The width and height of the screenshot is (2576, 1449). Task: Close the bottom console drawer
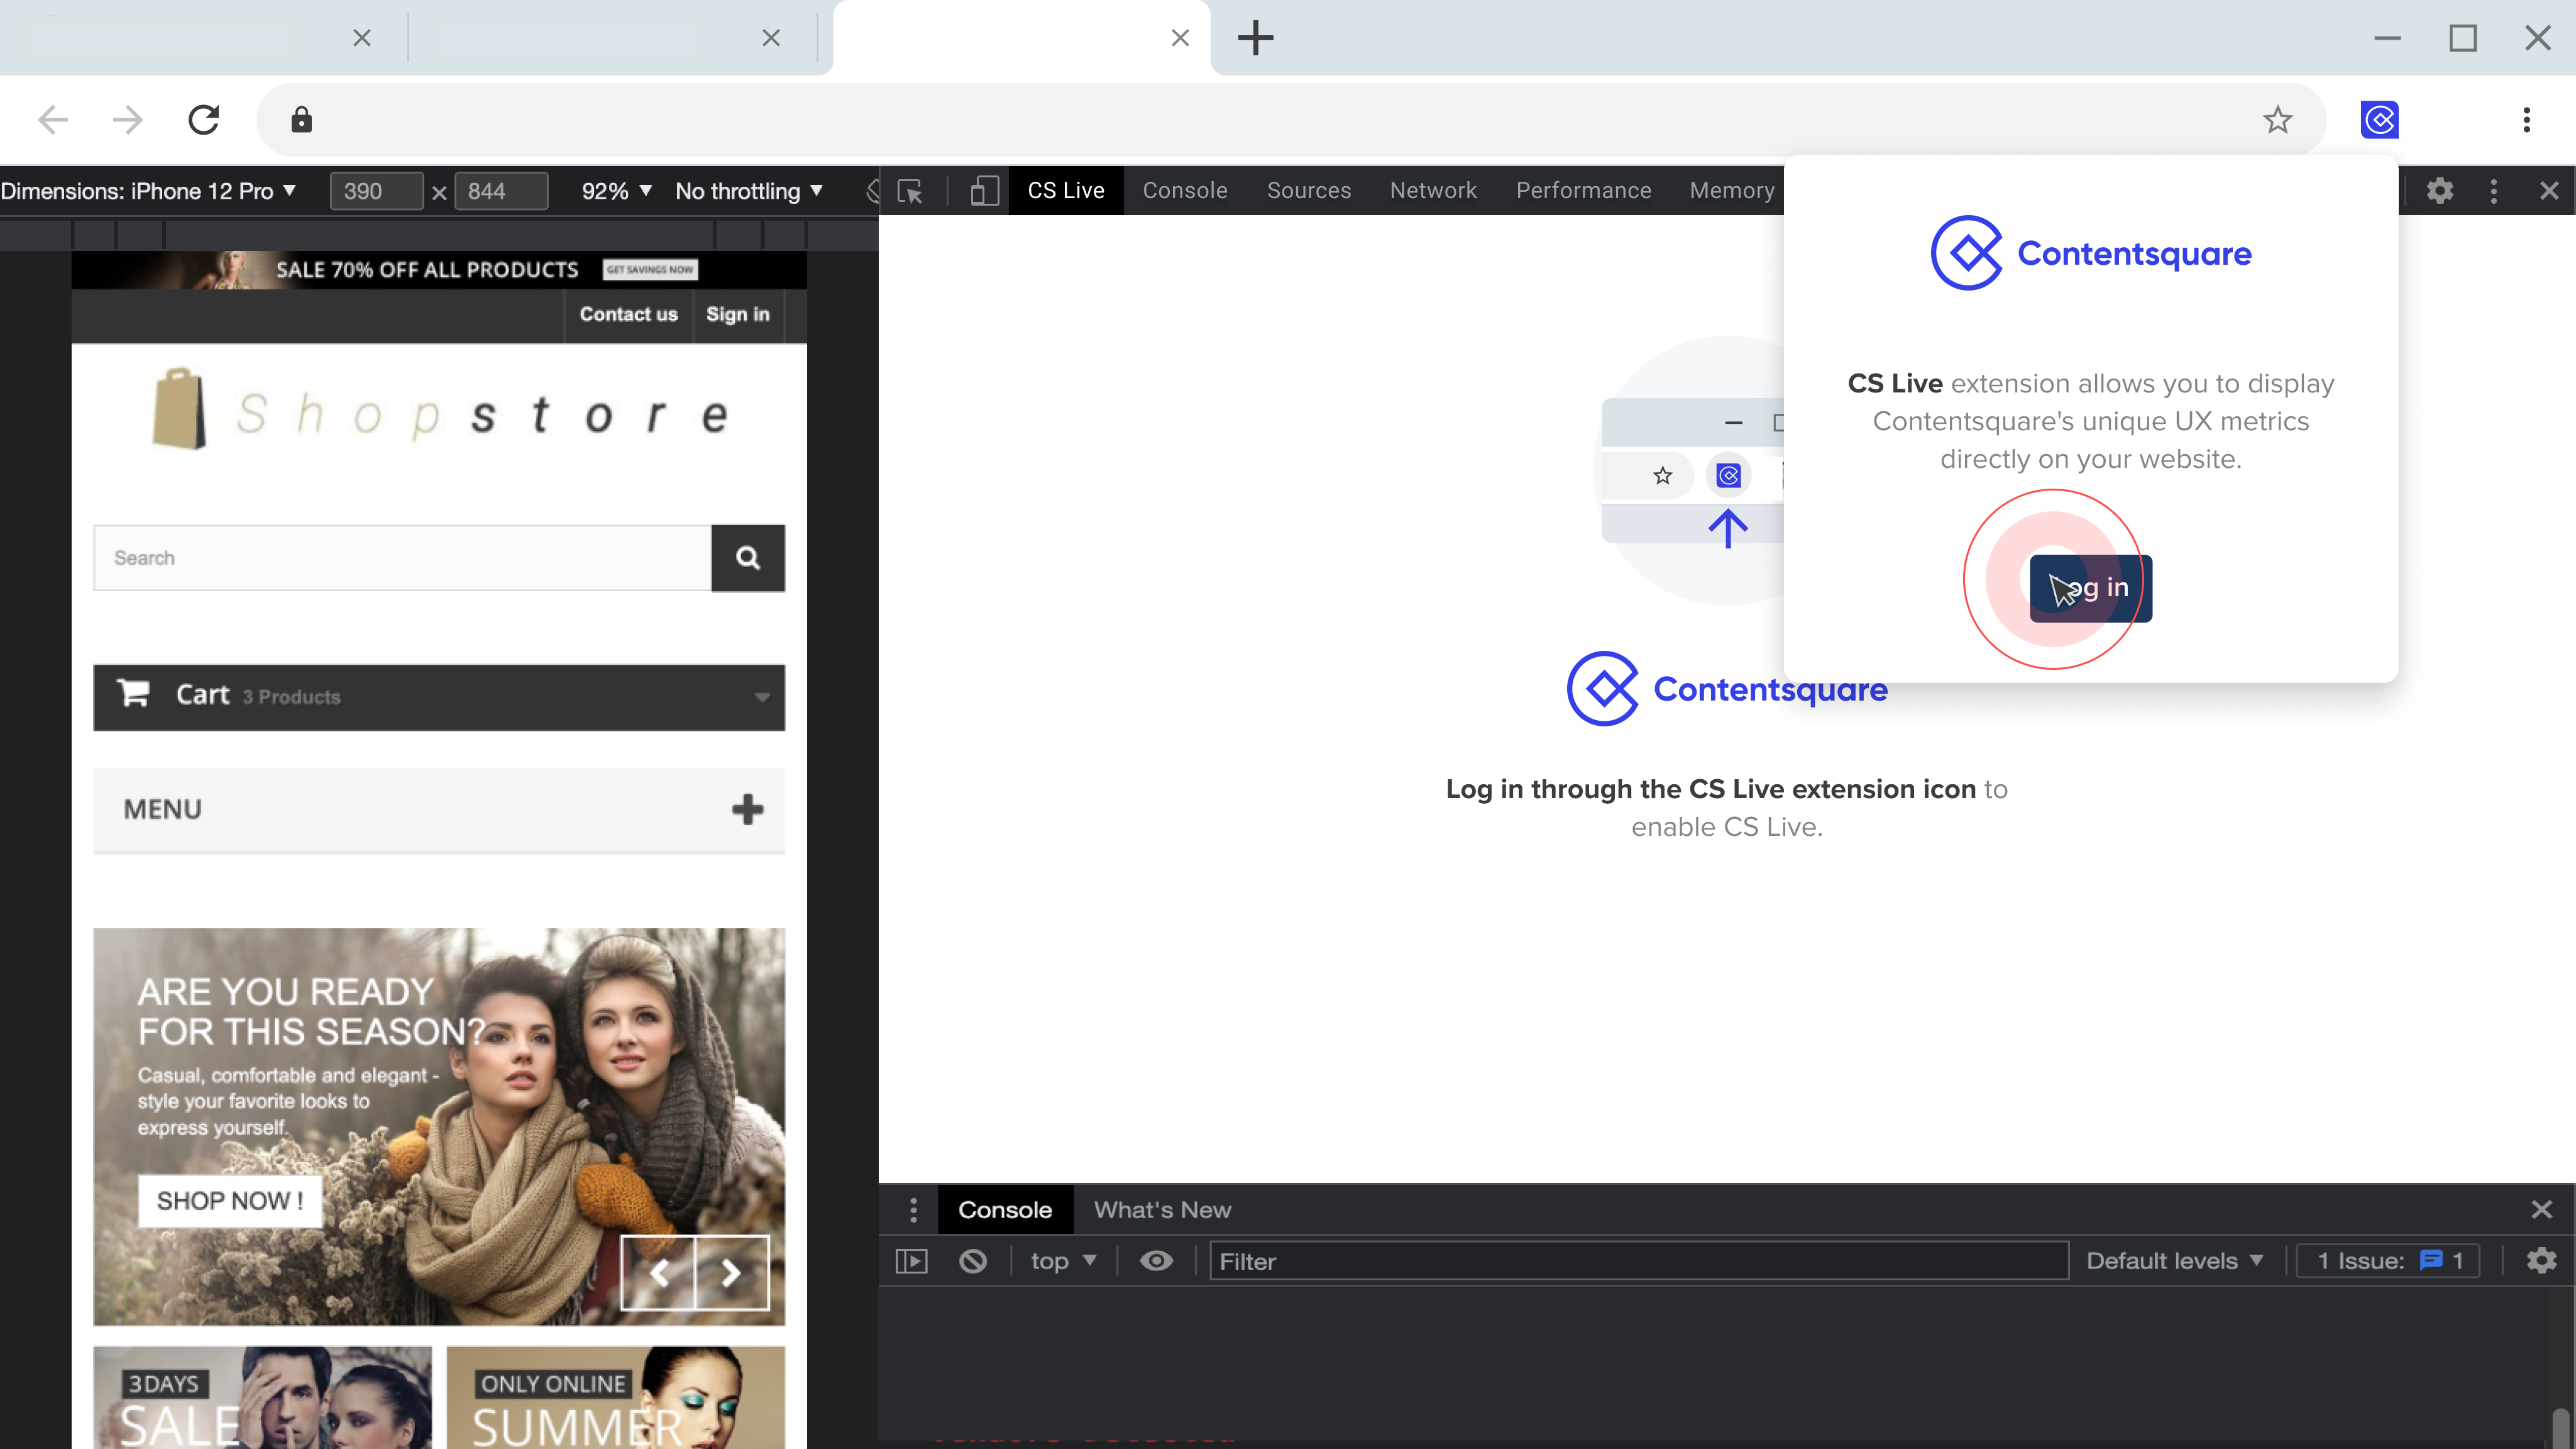point(2541,1210)
